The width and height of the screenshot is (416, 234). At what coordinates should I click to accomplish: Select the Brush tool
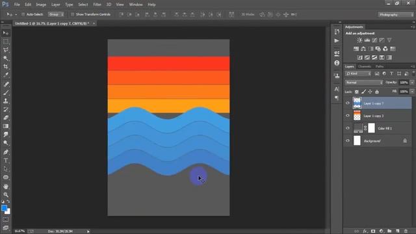pos(6,92)
